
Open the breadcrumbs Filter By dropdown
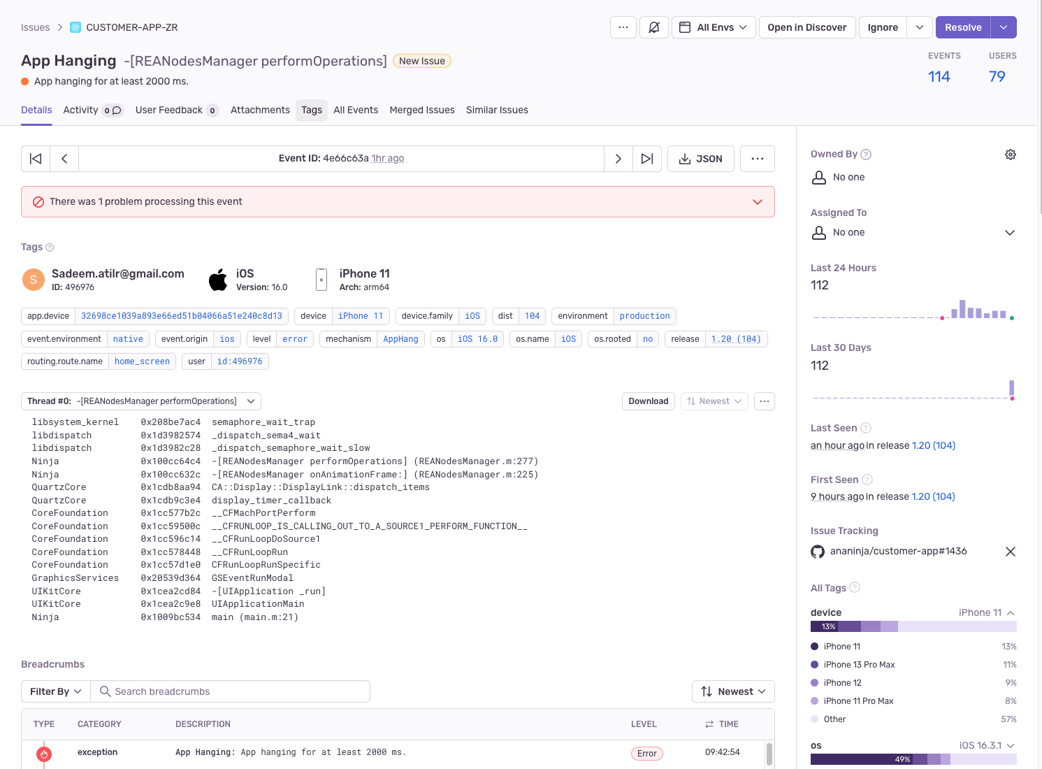click(x=55, y=691)
